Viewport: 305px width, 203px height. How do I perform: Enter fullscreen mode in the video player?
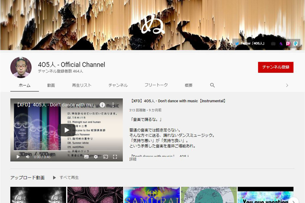click(115, 157)
